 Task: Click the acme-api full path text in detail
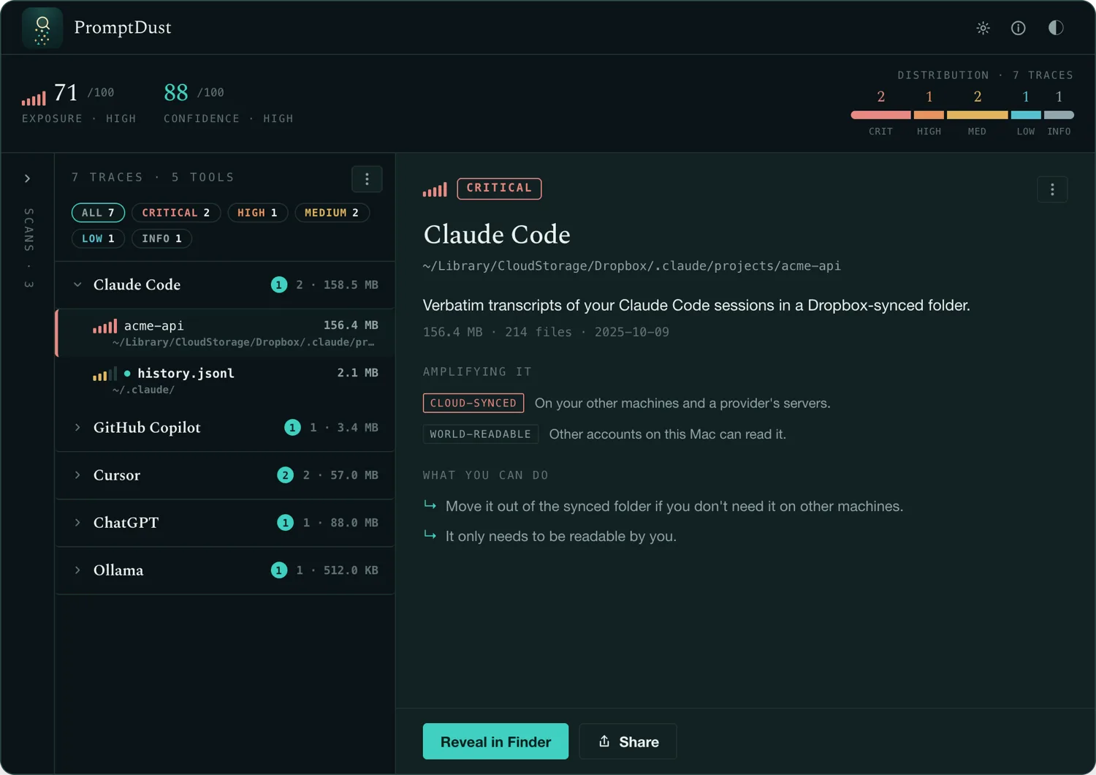(631, 266)
